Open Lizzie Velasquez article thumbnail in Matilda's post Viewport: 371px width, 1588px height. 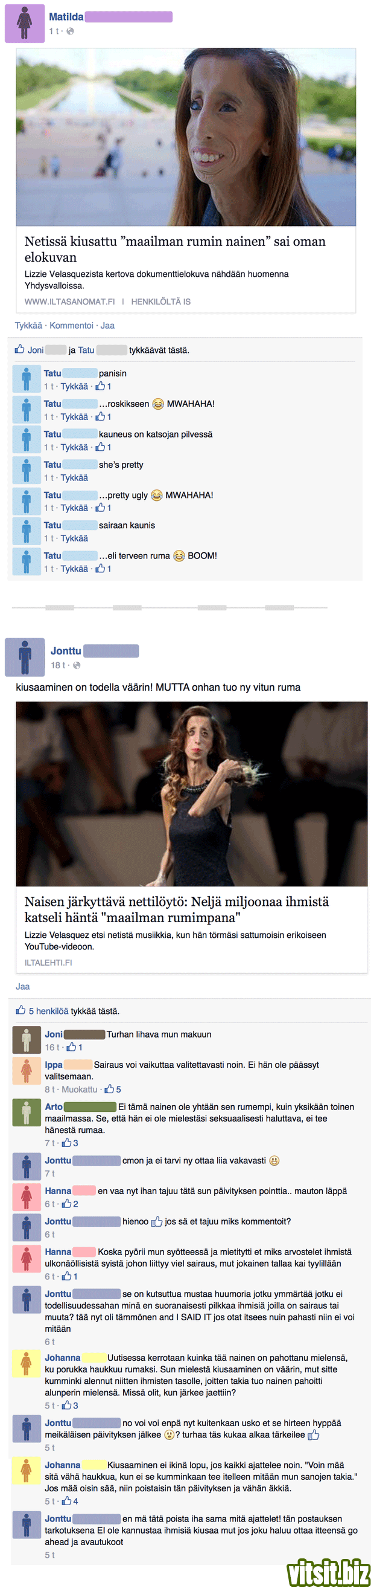click(186, 137)
